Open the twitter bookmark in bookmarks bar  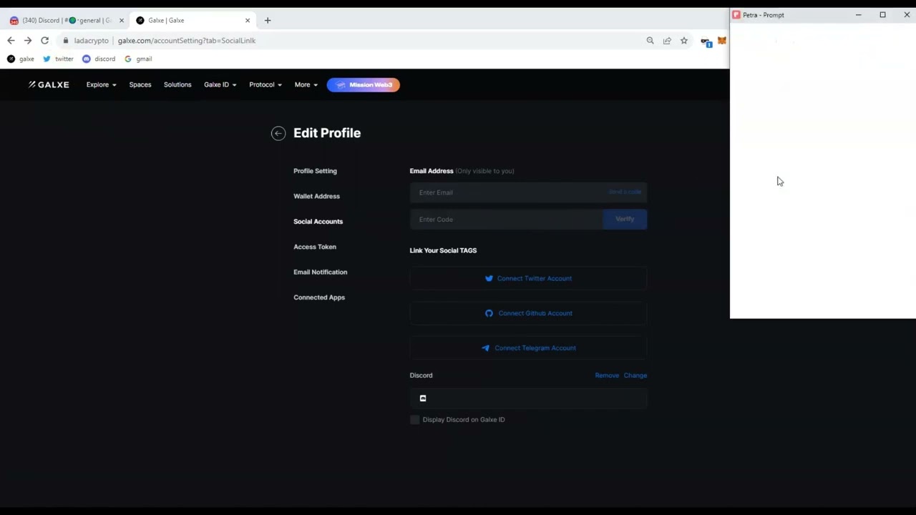[58, 59]
